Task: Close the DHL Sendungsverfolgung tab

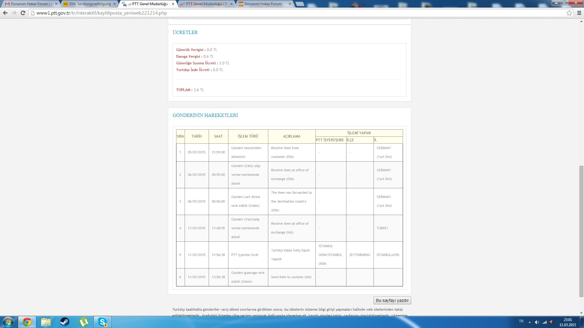Action: coord(115,4)
